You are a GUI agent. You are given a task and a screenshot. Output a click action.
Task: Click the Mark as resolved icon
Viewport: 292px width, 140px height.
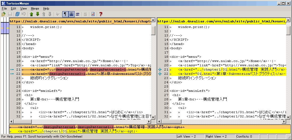coord(93,14)
